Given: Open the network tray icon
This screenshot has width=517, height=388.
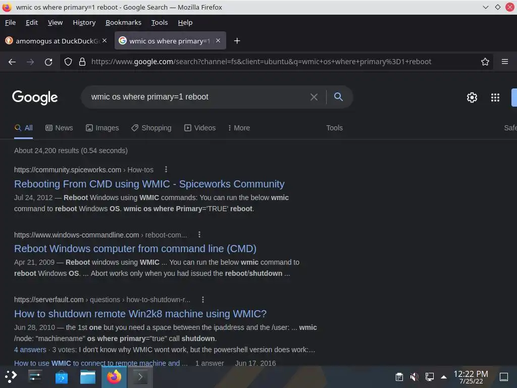Looking at the screenshot, I should click(x=429, y=377).
